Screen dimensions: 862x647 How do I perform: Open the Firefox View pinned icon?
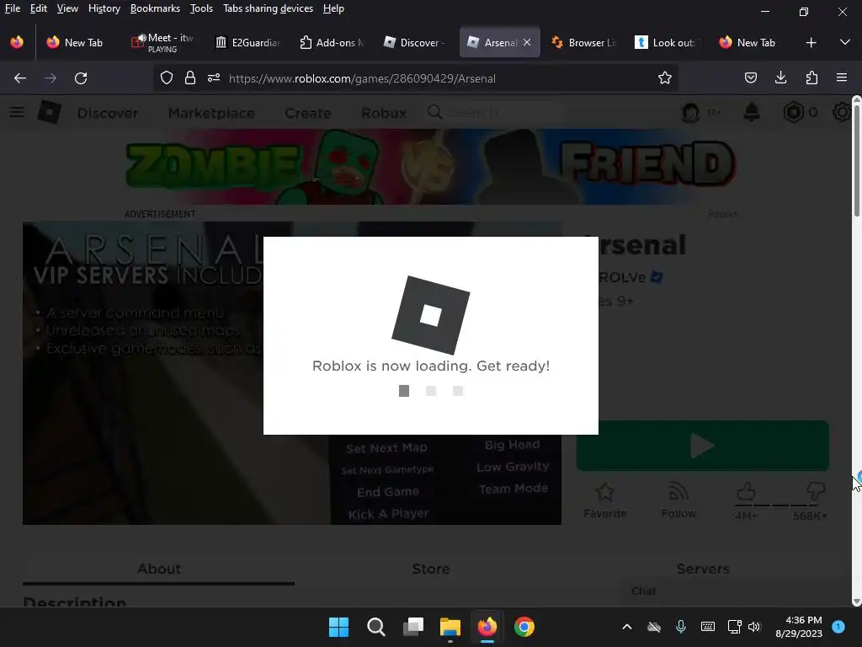point(17,42)
